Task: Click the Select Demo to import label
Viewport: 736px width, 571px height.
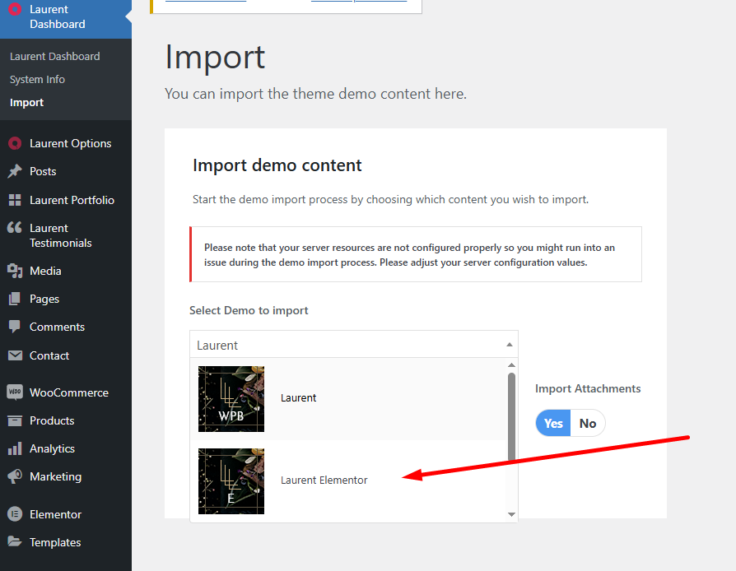Action: click(x=249, y=311)
